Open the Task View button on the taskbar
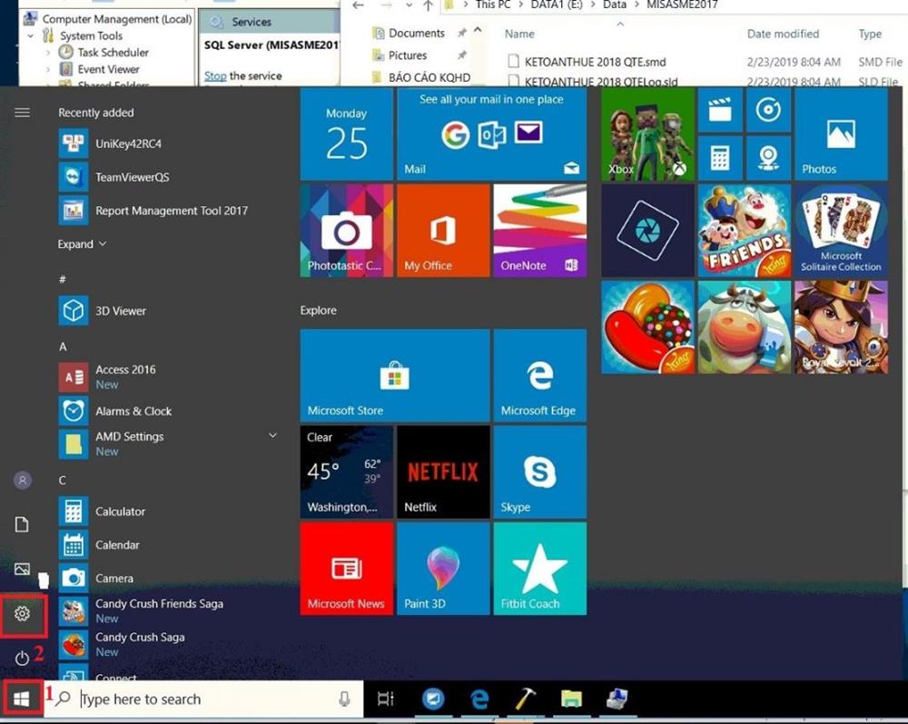Screen dimensions: 908x724 [x=386, y=699]
